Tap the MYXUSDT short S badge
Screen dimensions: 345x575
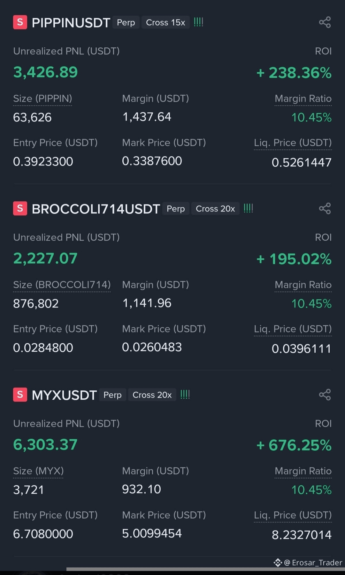point(20,395)
